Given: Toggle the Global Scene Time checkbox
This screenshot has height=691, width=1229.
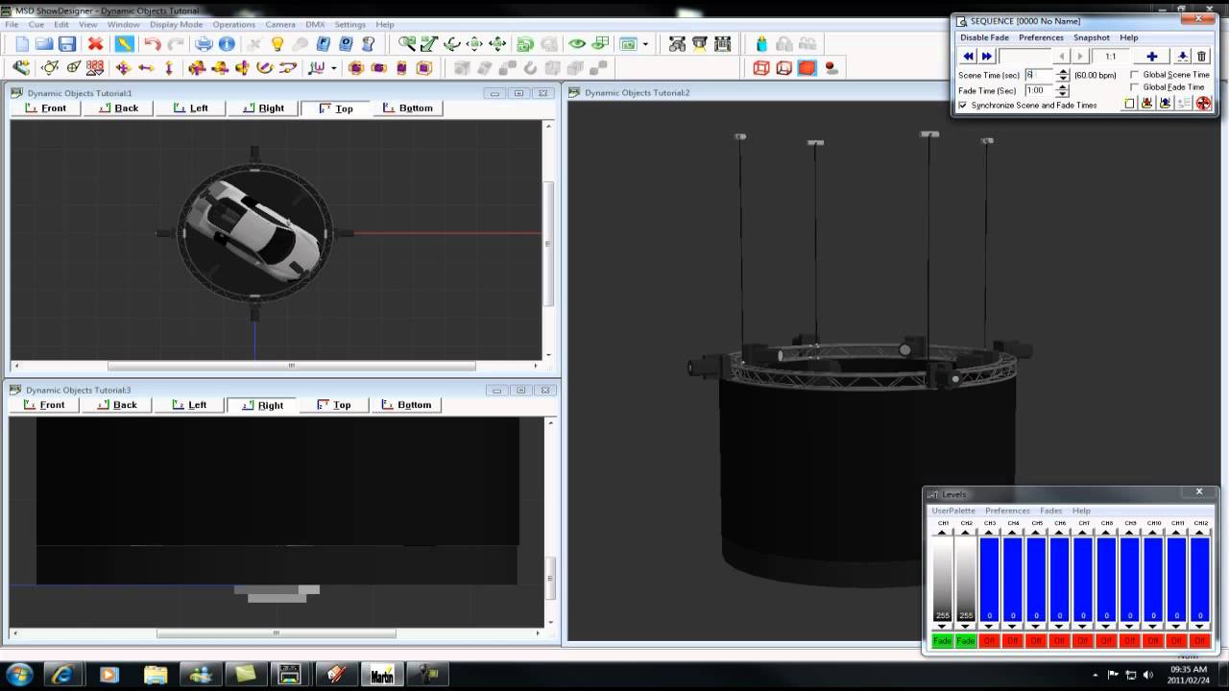Looking at the screenshot, I should coord(1135,75).
